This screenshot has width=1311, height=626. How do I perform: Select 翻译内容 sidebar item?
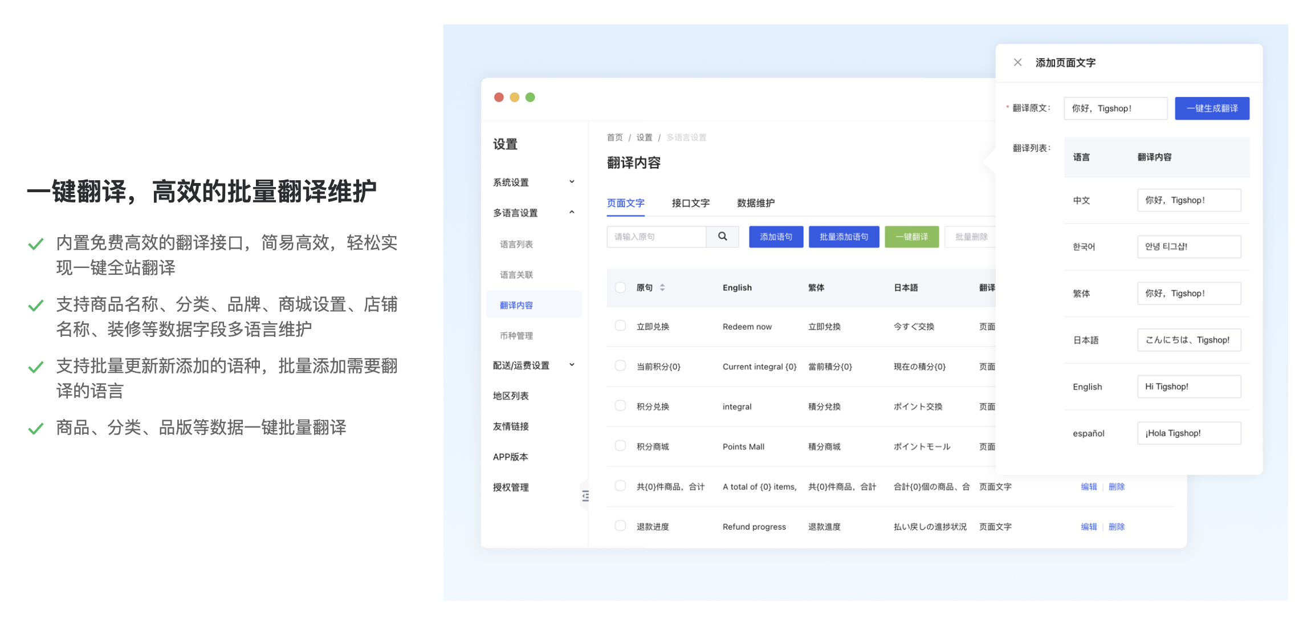click(x=534, y=305)
